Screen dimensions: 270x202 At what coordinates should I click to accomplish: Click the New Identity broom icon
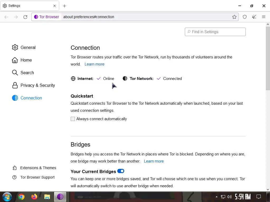(x=254, y=17)
